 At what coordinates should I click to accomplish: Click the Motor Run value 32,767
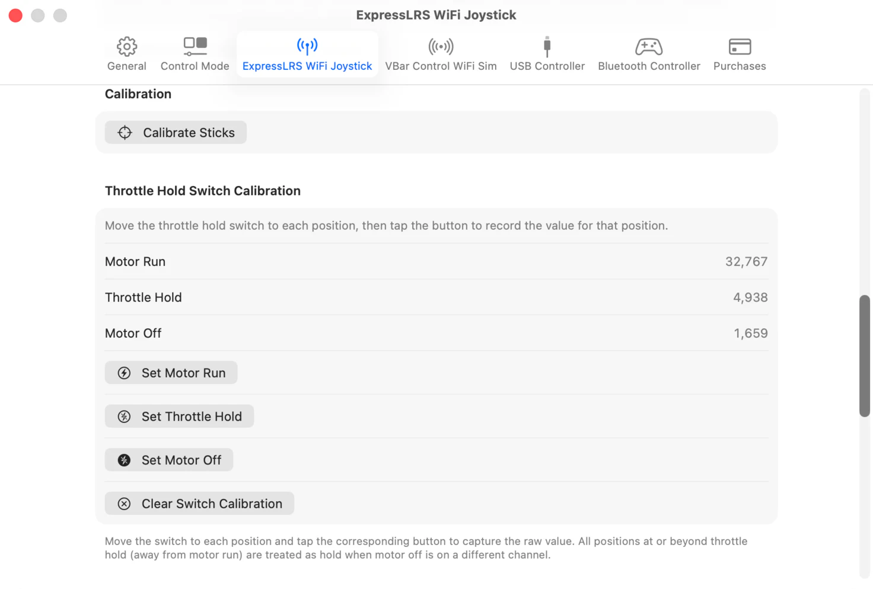coord(746,262)
